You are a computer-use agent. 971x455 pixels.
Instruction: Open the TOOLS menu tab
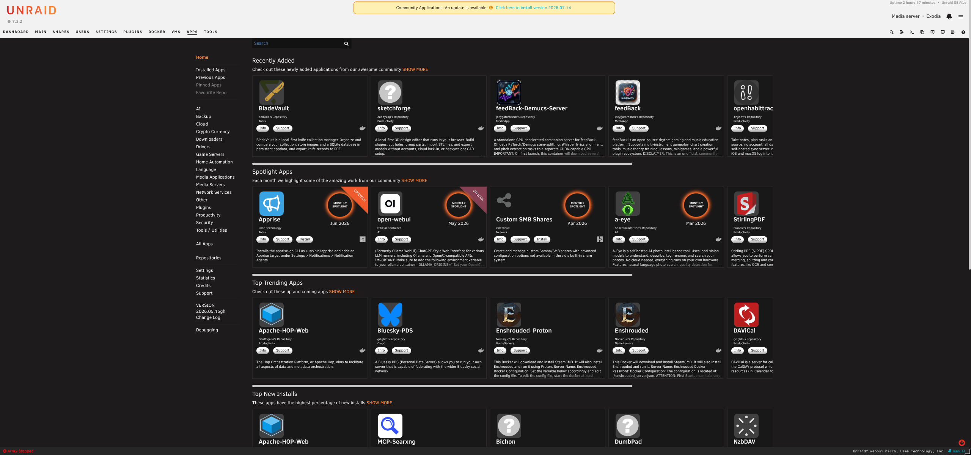211,32
